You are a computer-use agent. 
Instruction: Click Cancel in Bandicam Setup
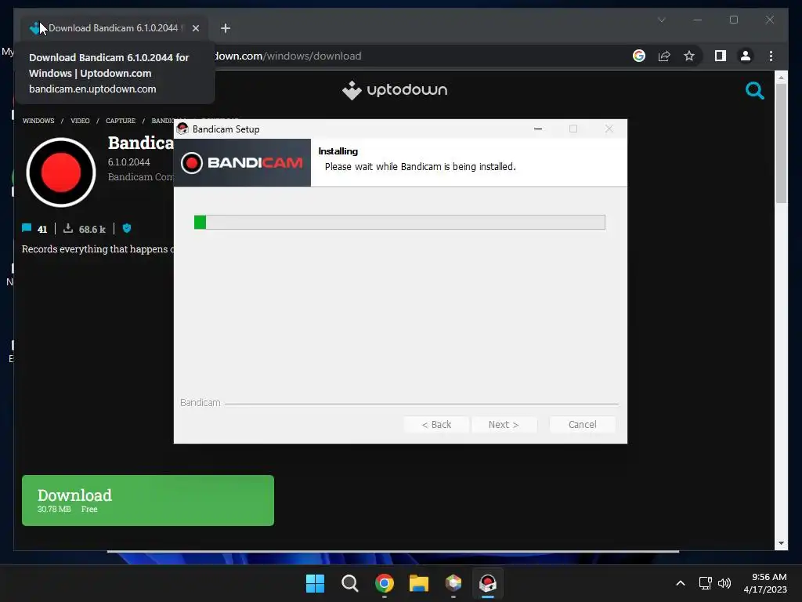point(583,424)
